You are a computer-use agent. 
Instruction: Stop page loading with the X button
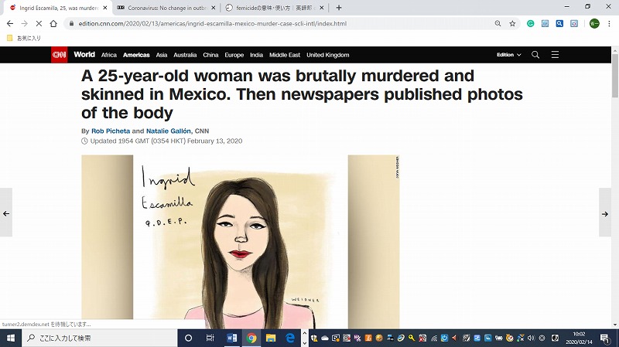pos(39,24)
